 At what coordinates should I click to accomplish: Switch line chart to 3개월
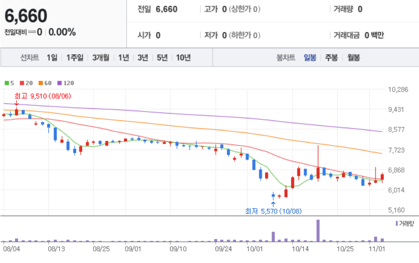pyautogui.click(x=101, y=57)
